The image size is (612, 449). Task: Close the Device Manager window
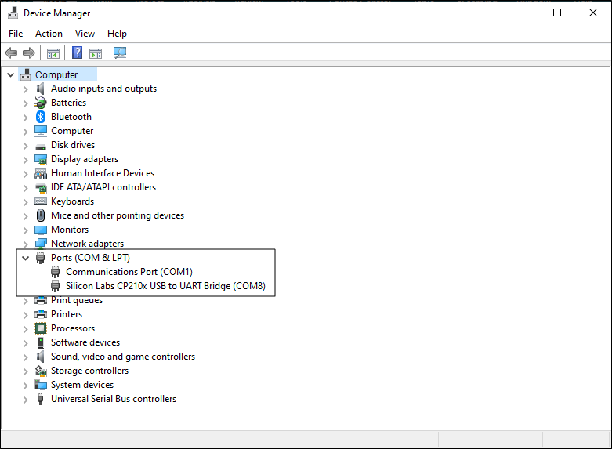click(x=593, y=13)
